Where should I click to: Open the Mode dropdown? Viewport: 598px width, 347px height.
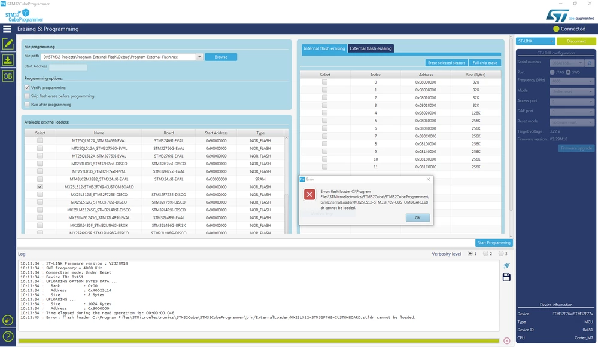coord(572,91)
